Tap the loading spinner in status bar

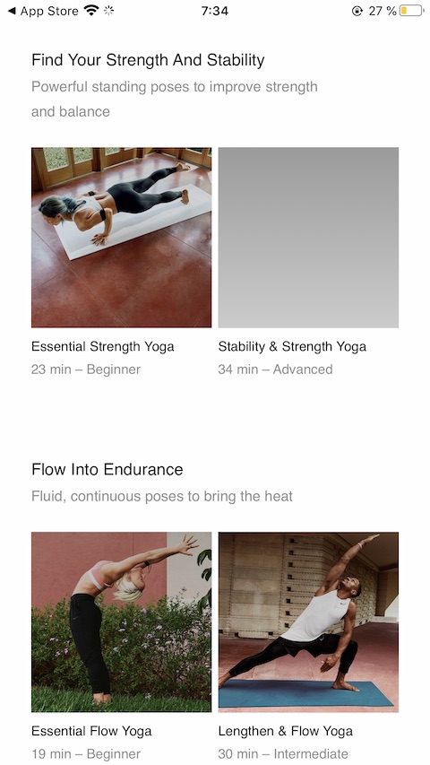coord(108,10)
